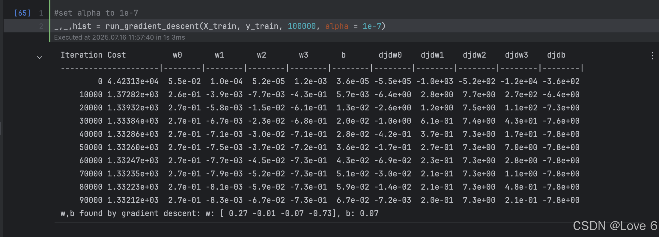Click the cost value 1.33223e+03
Image resolution: width=659 pixels, height=237 pixels.
click(133, 187)
